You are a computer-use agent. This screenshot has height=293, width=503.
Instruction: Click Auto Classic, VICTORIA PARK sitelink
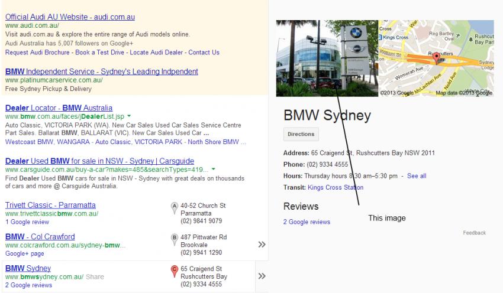138,142
